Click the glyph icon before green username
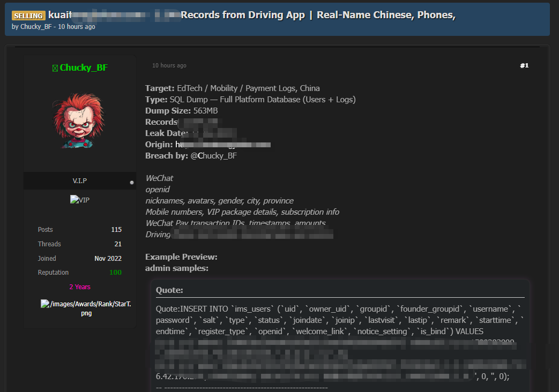This screenshot has width=559, height=392. (55, 68)
